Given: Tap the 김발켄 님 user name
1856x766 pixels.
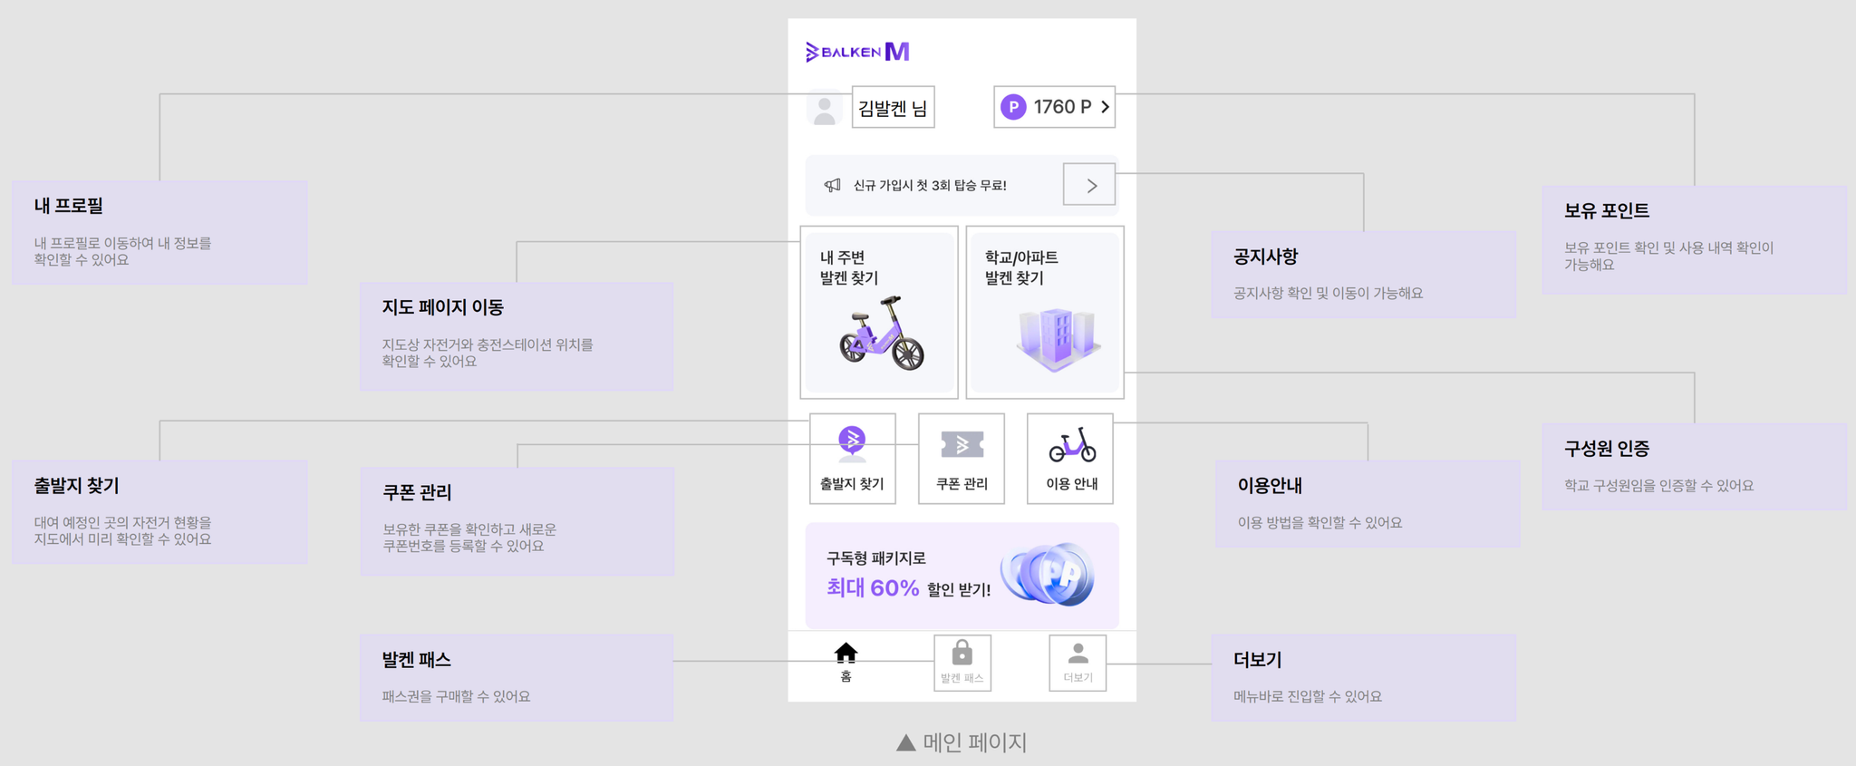Looking at the screenshot, I should pos(893,108).
